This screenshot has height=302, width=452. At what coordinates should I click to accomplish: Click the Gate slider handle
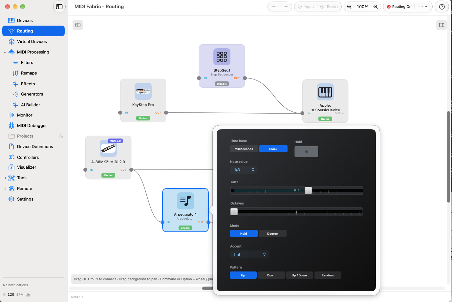point(308,190)
